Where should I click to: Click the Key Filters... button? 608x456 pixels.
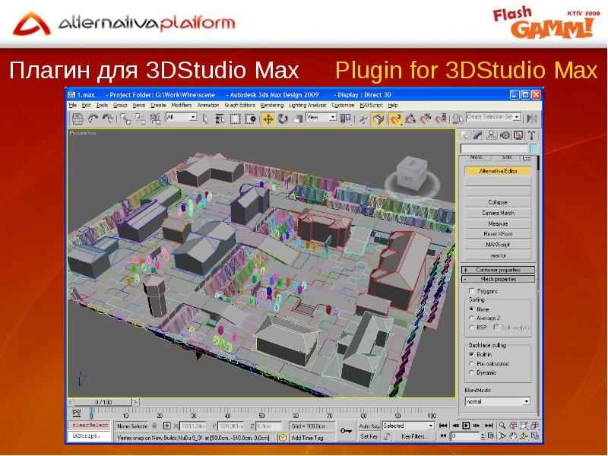[414, 436]
